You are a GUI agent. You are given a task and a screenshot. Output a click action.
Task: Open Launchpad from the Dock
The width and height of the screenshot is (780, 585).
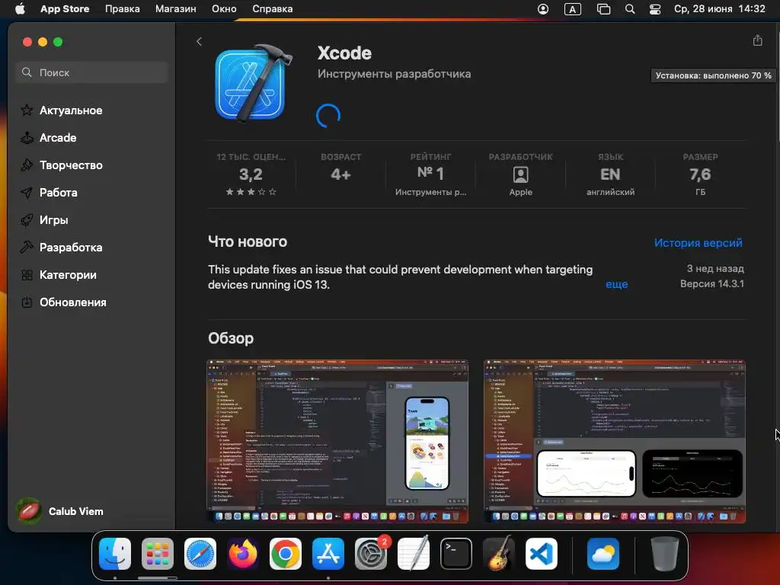click(x=157, y=554)
